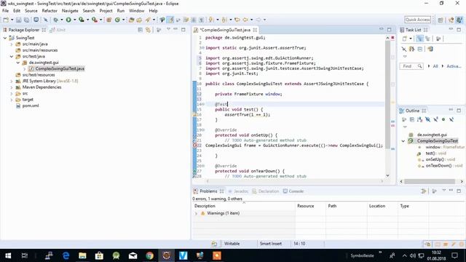The height and width of the screenshot is (262, 466).
Task: Toggle Hide Local Types in Outline toolbar
Action: click(x=451, y=119)
